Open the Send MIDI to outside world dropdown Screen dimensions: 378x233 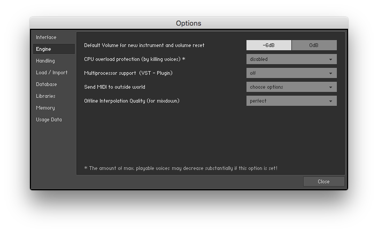coord(291,87)
